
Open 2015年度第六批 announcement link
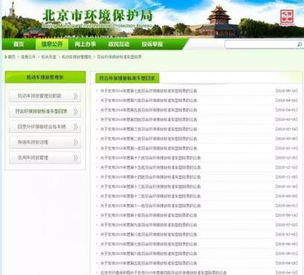149,254
